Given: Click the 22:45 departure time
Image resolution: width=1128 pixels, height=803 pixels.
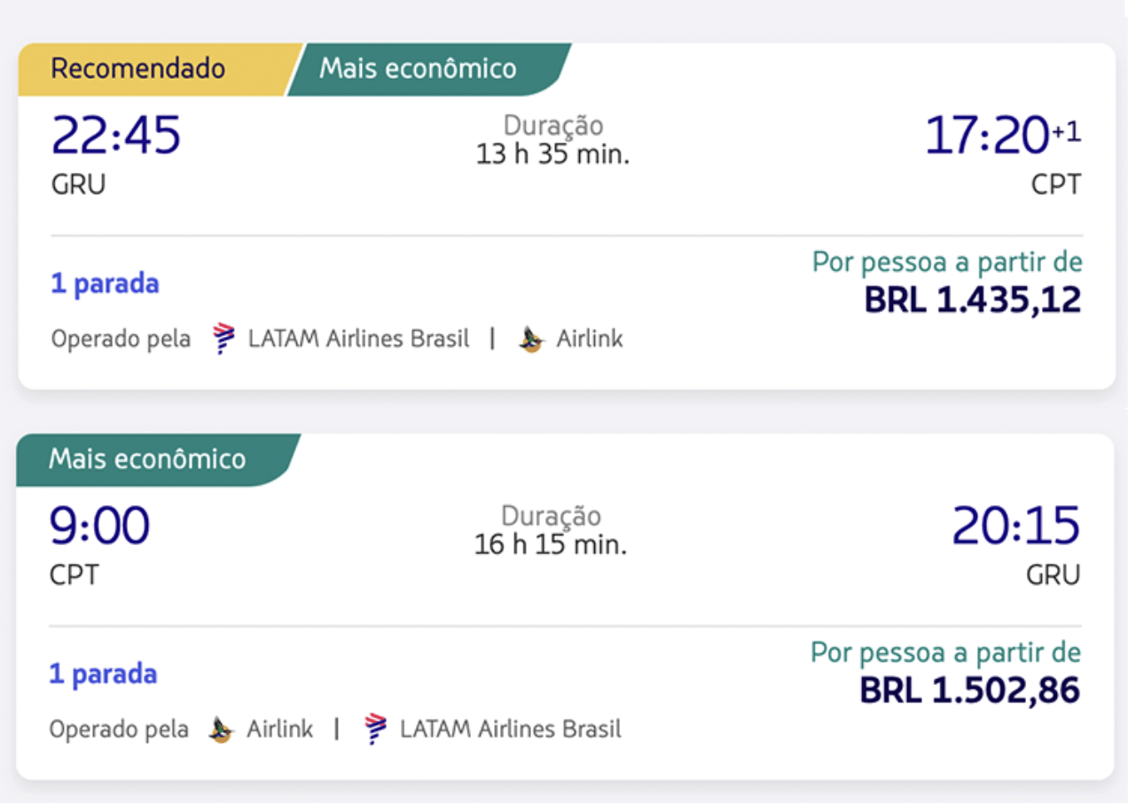Looking at the screenshot, I should tap(116, 136).
